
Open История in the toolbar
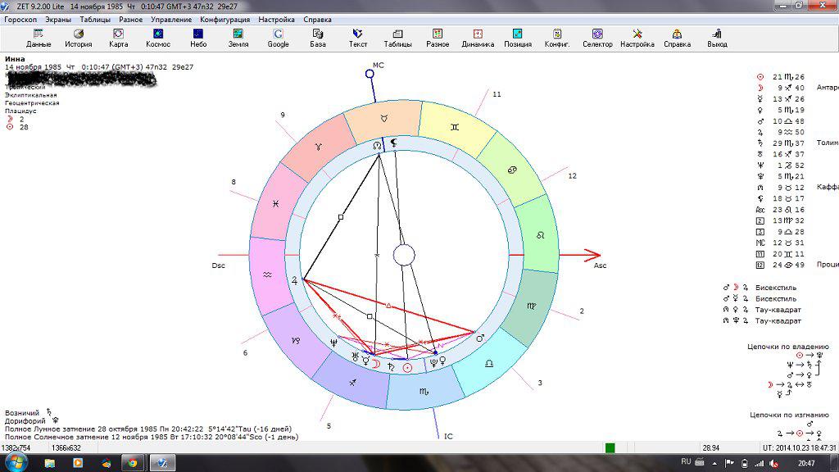tap(78, 39)
